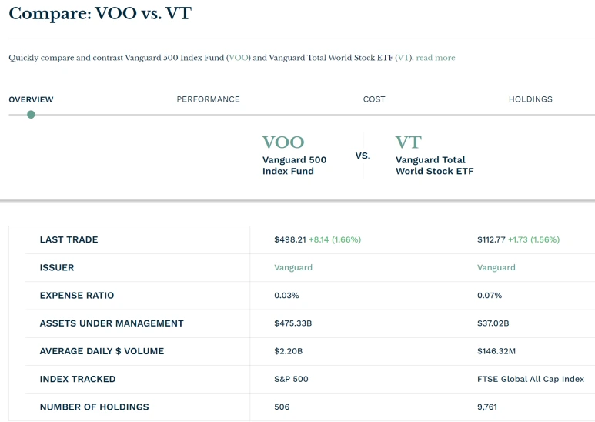595x422 pixels.
Task: Click the large VT ticker heading
Action: click(x=408, y=142)
